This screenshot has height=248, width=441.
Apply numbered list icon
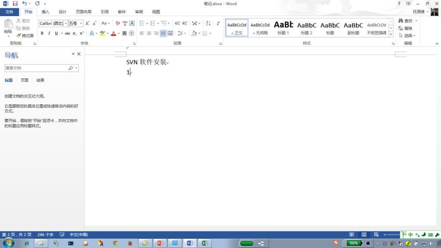click(153, 23)
